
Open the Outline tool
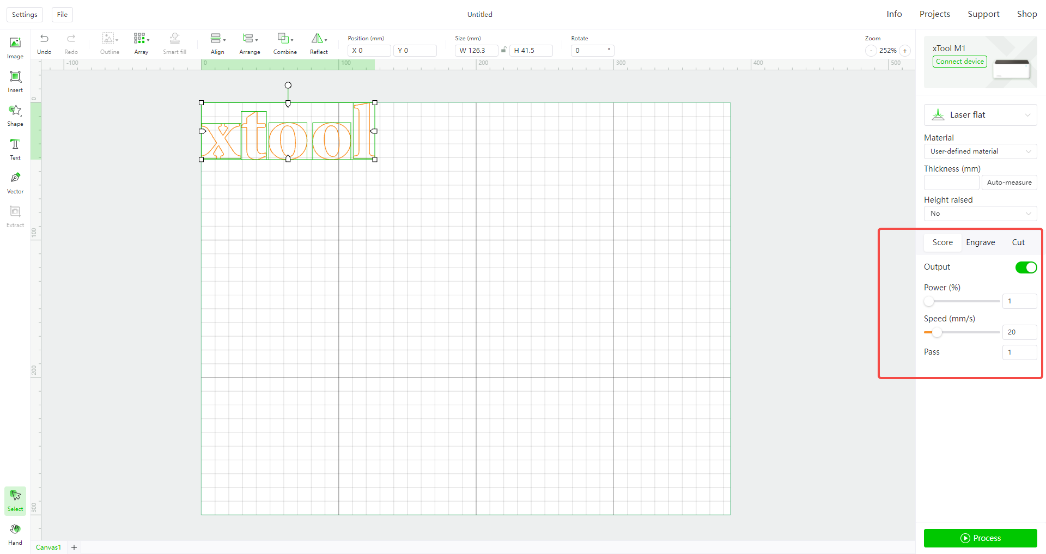coord(110,44)
